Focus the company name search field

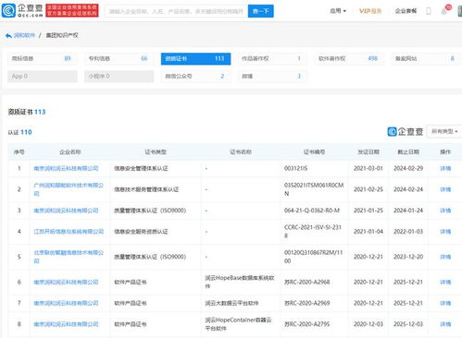[176, 11]
